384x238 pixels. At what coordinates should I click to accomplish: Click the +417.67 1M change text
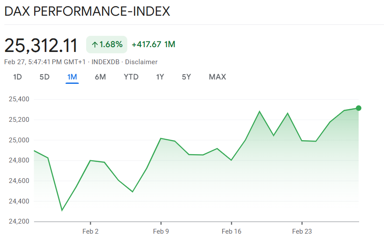coord(154,45)
